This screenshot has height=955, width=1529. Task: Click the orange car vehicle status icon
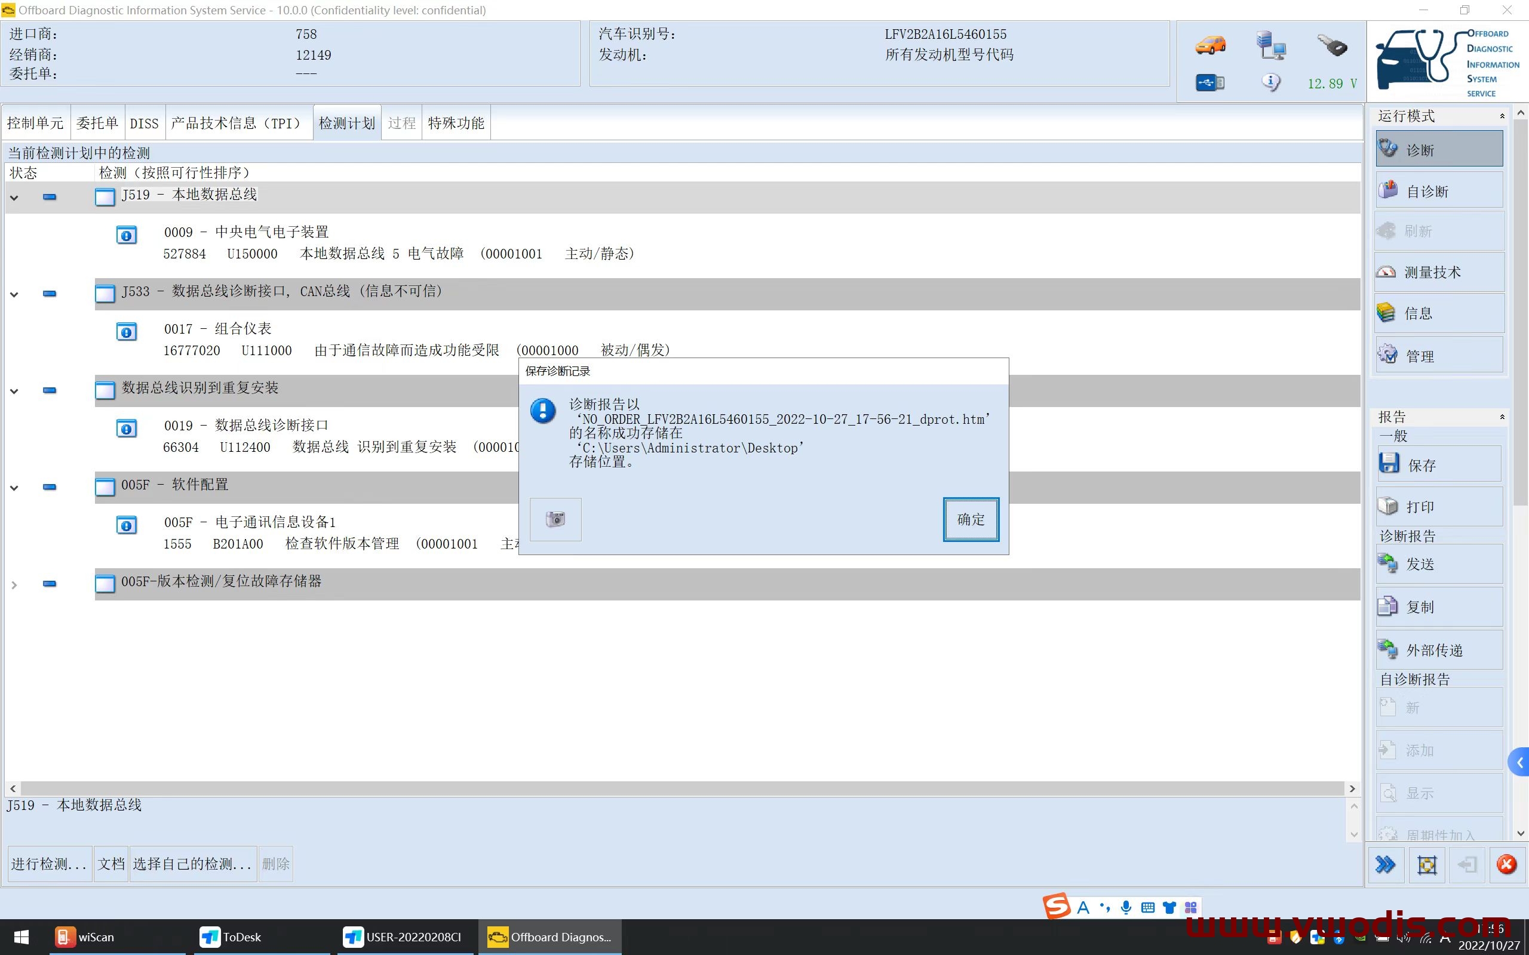tap(1210, 45)
